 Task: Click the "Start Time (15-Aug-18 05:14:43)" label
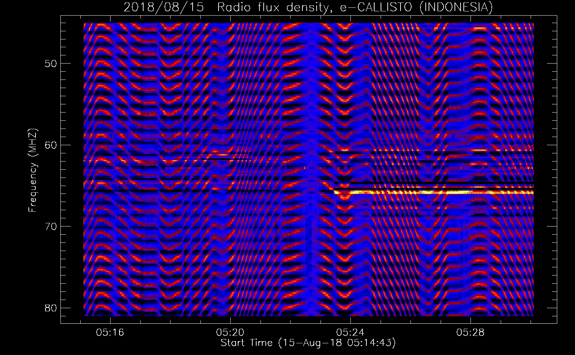(308, 343)
